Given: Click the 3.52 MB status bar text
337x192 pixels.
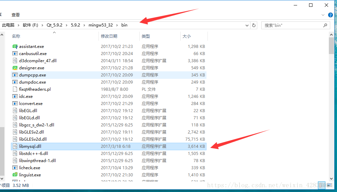Looking at the screenshot, I should pyautogui.click(x=21, y=185).
